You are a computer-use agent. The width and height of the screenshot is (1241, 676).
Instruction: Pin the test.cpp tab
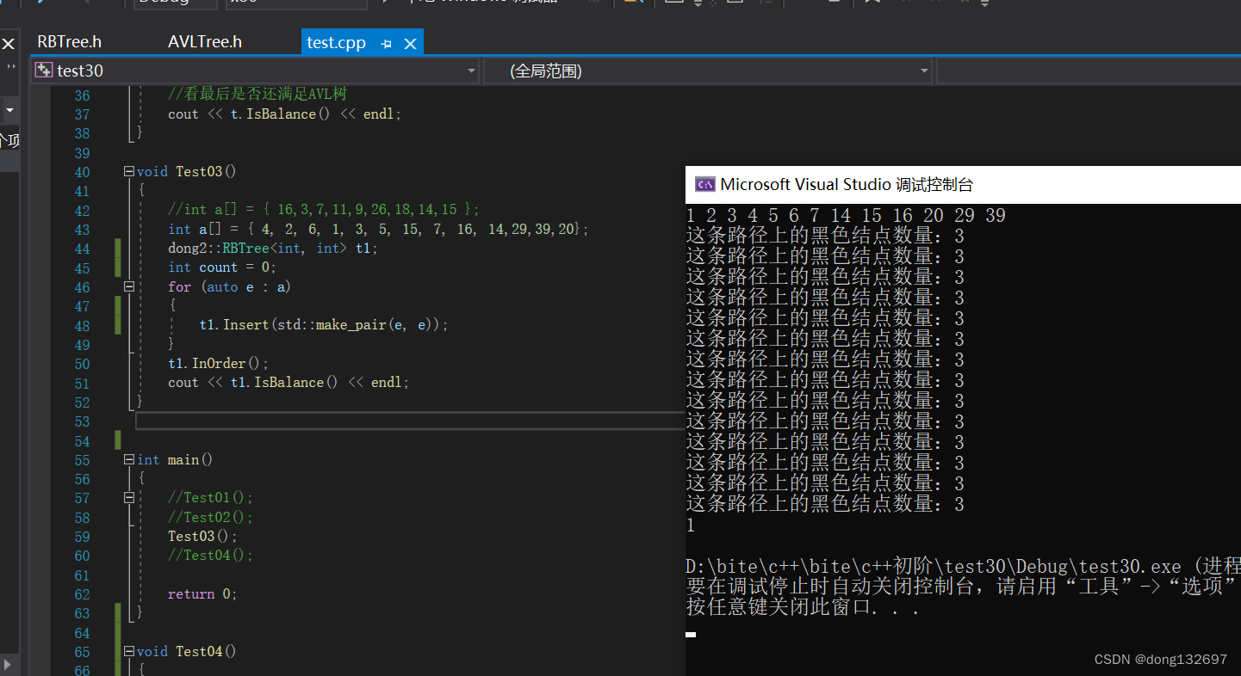(x=386, y=44)
